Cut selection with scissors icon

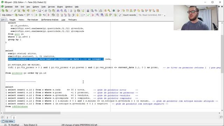46,11
